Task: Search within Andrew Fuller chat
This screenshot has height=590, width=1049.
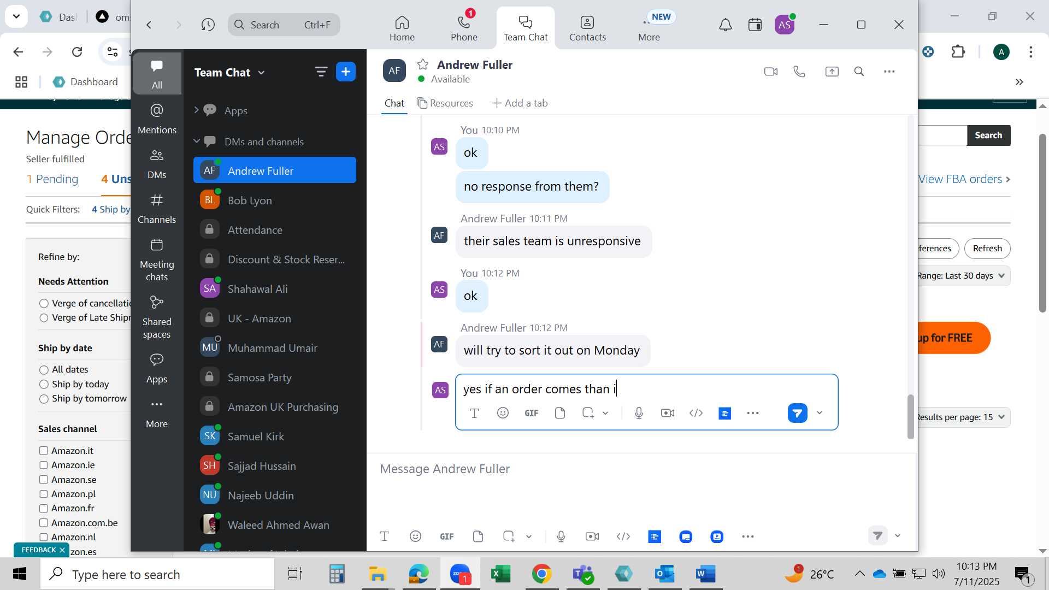Action: (859, 72)
